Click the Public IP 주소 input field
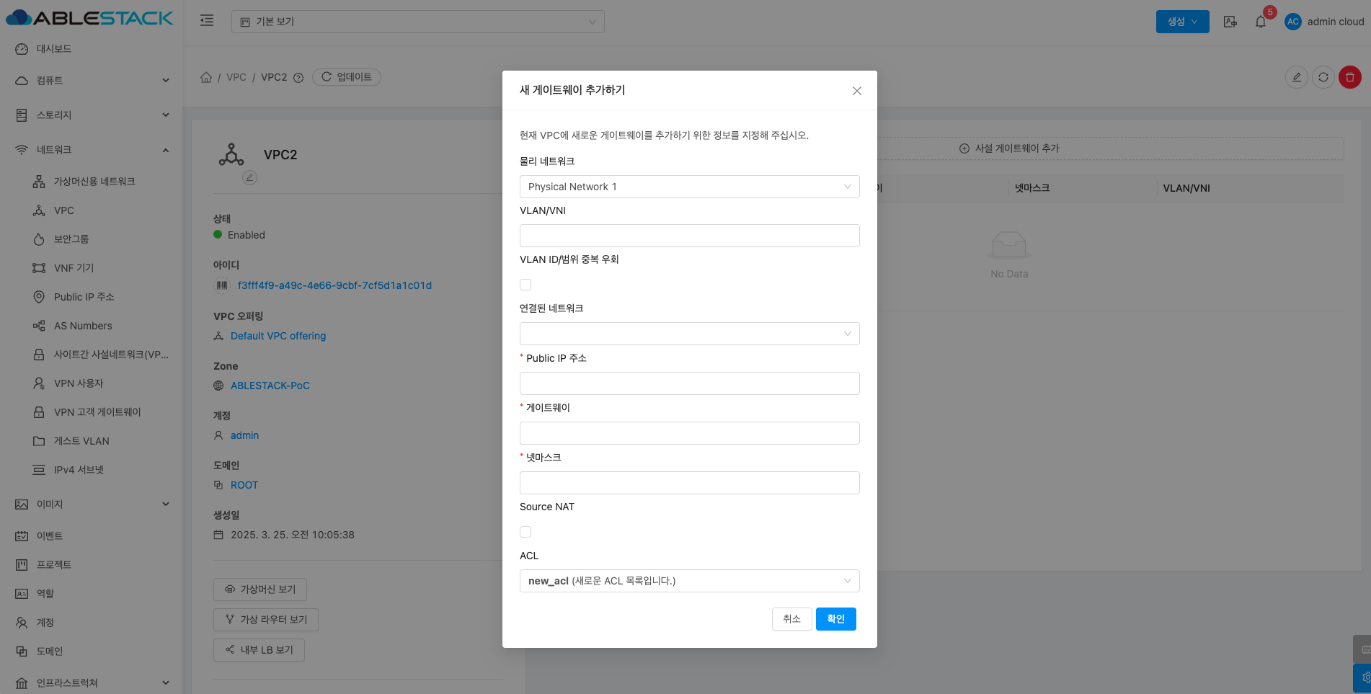 coord(689,383)
